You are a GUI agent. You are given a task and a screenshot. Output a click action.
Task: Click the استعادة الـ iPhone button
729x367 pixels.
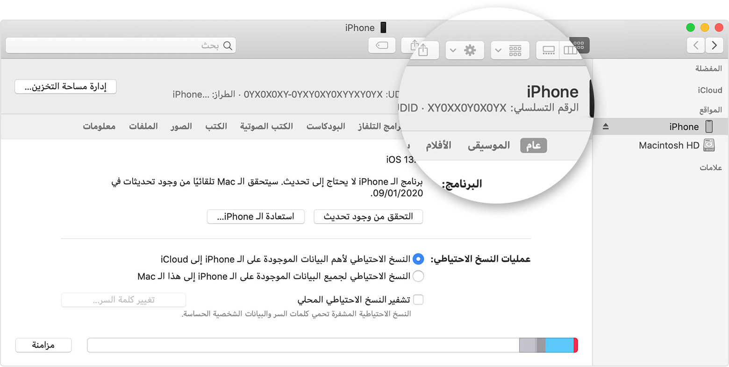pos(256,217)
